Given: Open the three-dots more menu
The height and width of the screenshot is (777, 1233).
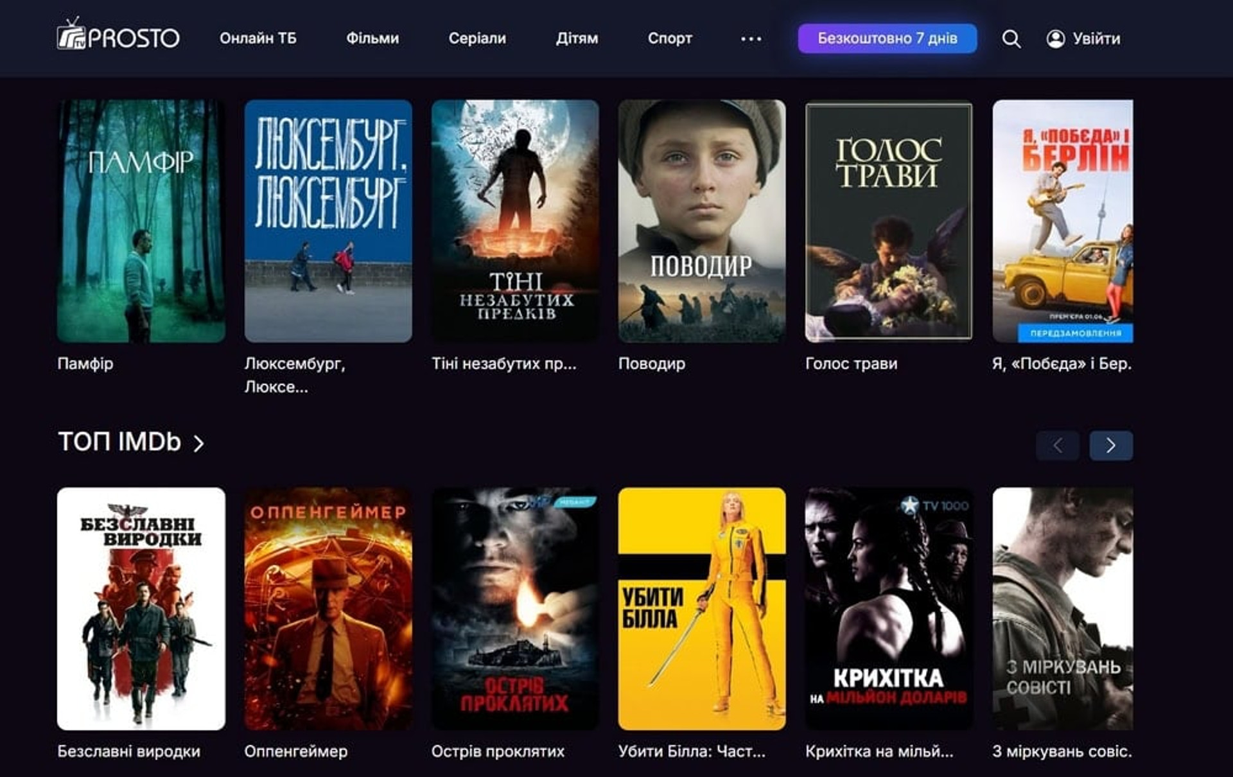Looking at the screenshot, I should click(751, 39).
